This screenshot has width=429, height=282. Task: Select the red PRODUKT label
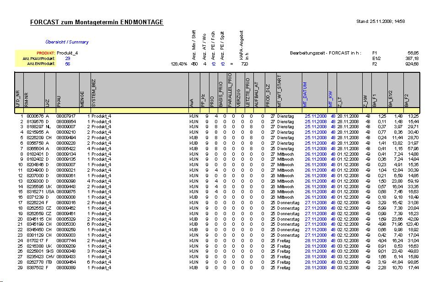pyautogui.click(x=46, y=53)
